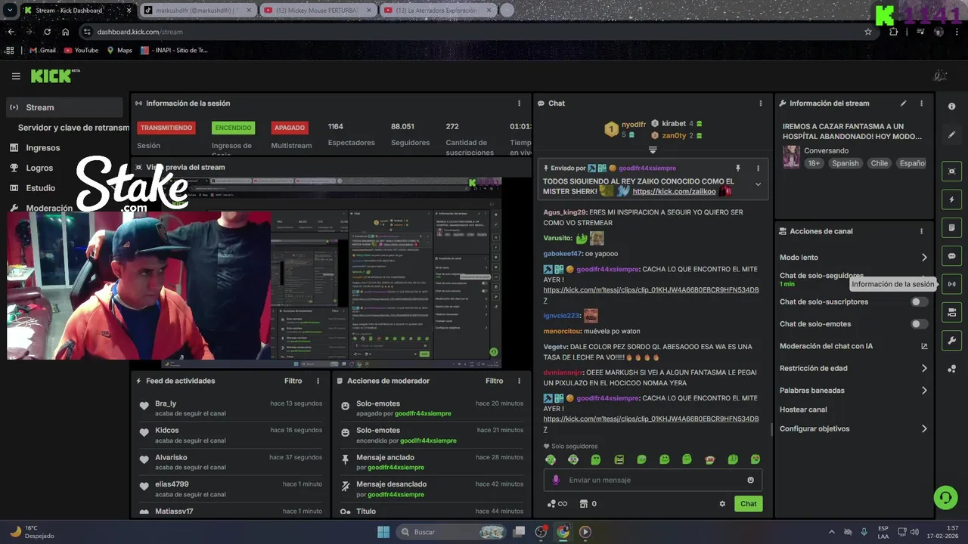Open Servidor y clave de retransmisión
The width and height of the screenshot is (968, 544).
click(73, 128)
